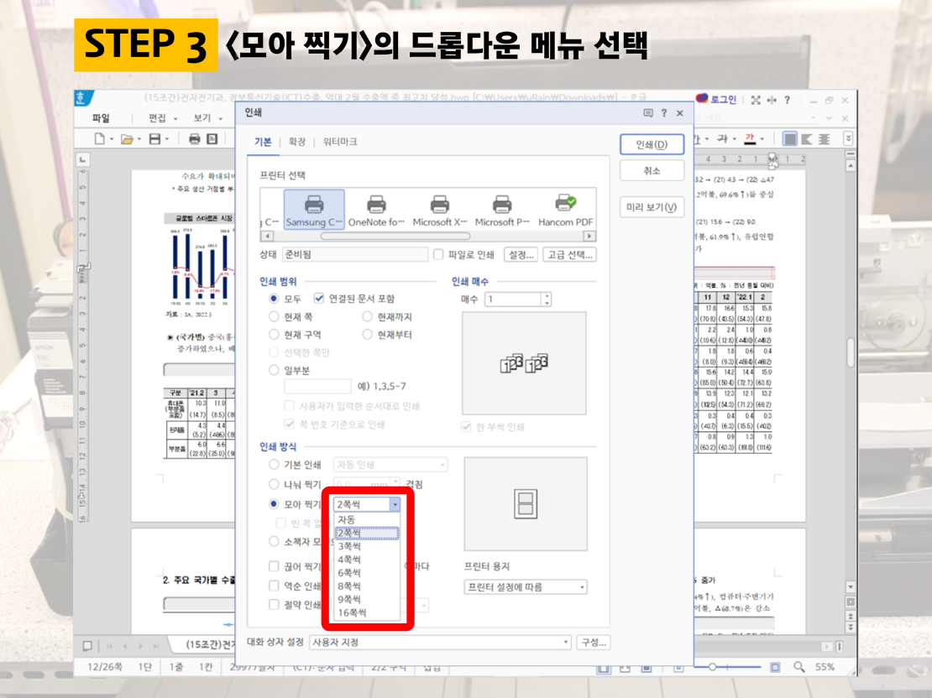Viewport: 932px width, 698px height.
Task: Click the 취소 button
Action: point(652,170)
